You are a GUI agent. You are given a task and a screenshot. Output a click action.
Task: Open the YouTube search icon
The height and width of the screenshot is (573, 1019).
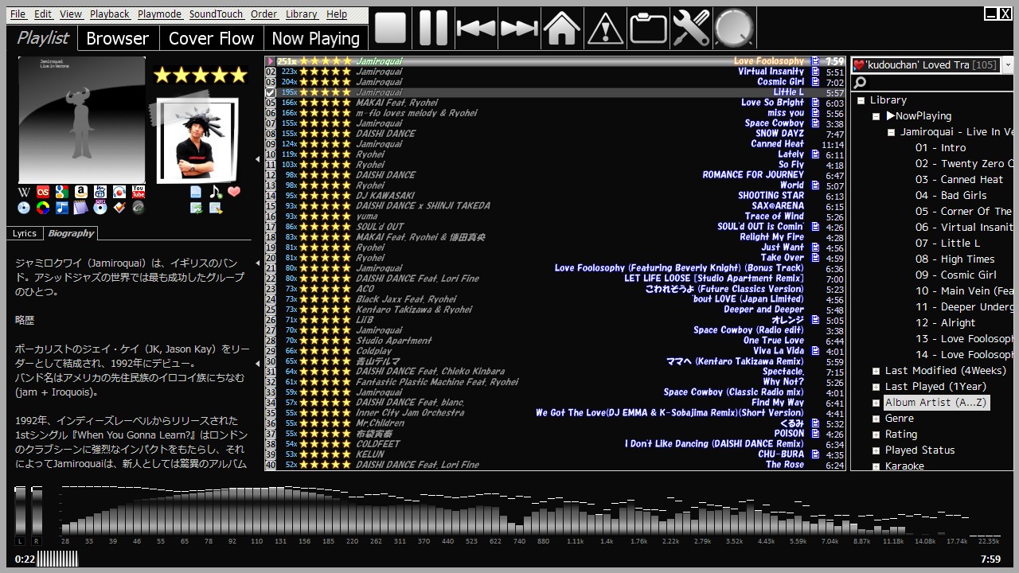coord(138,192)
